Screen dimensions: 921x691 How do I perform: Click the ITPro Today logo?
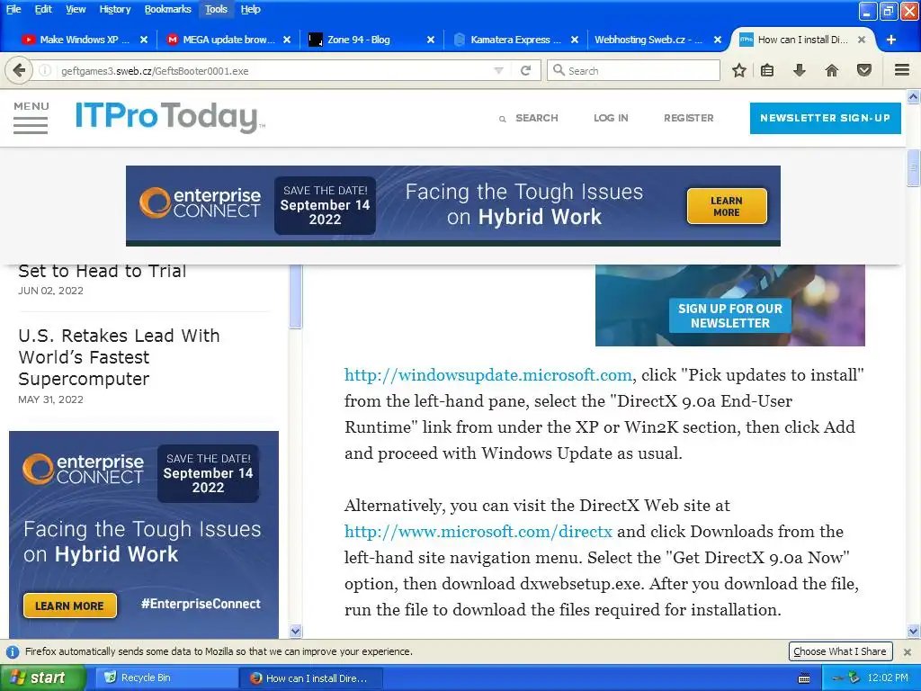(170, 117)
